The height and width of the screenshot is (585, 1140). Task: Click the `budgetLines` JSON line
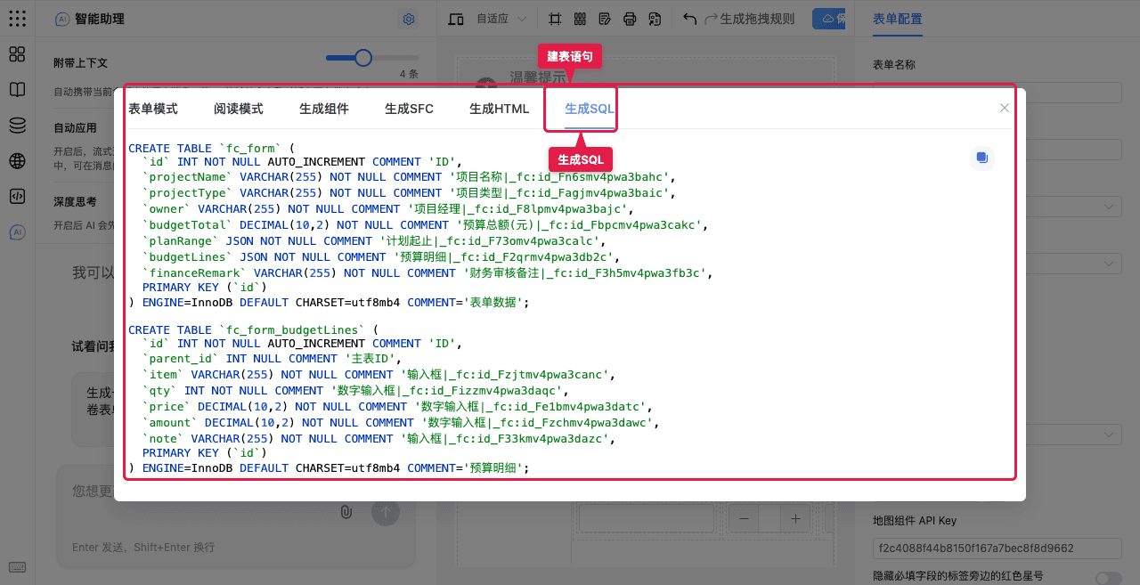point(380,257)
